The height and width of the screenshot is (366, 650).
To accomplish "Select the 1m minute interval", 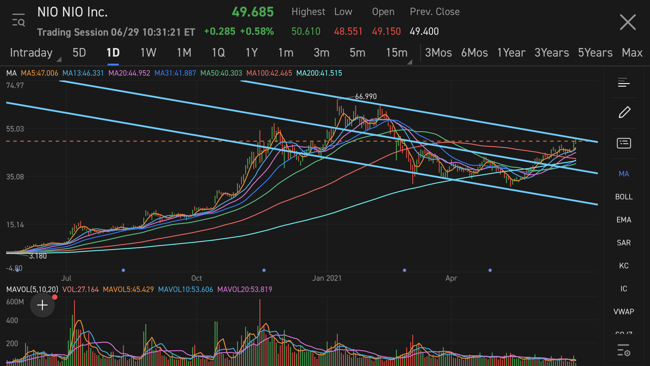I will 286,53.
